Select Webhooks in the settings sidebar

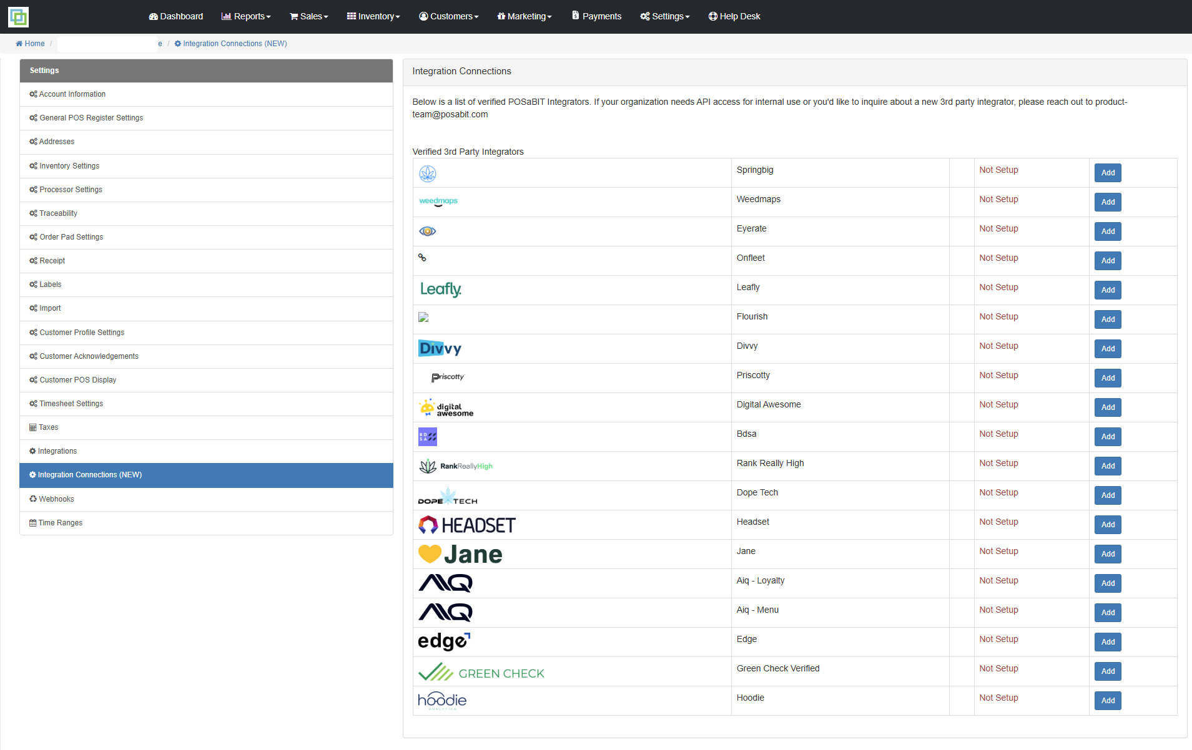coord(56,499)
